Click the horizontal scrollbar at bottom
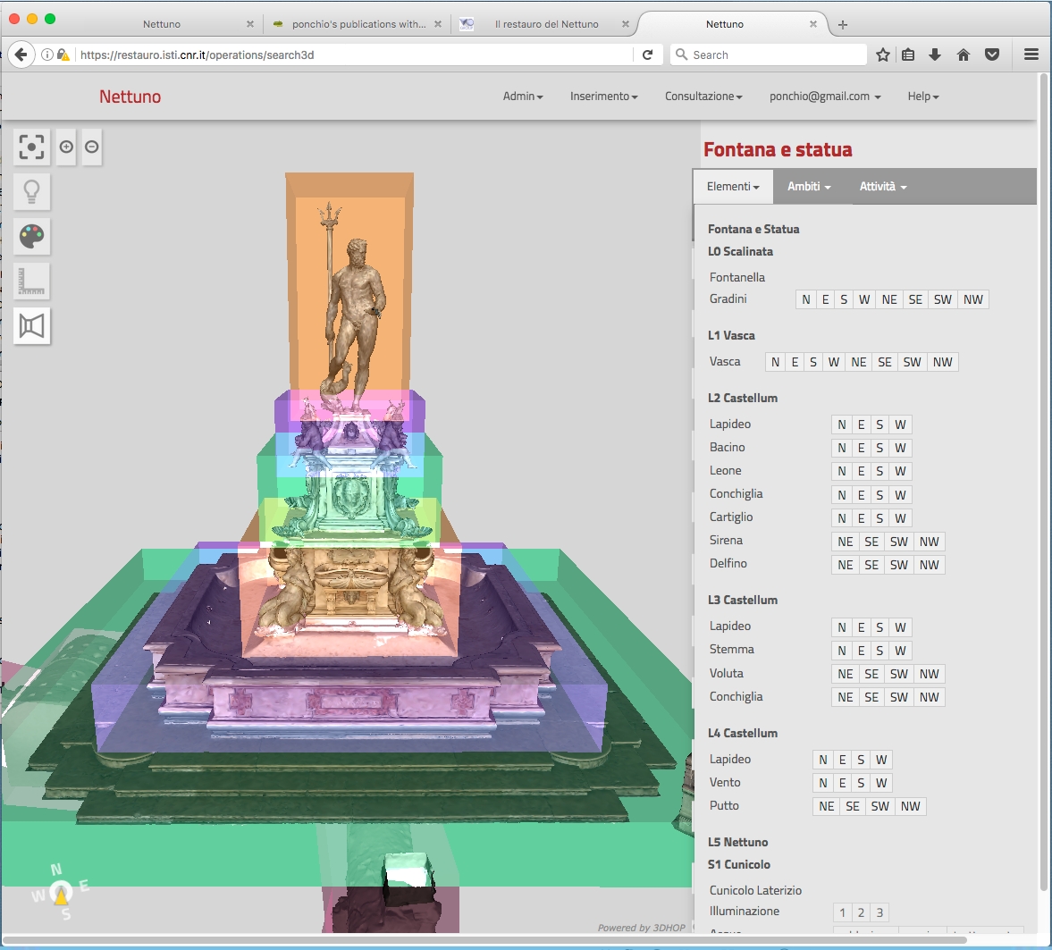Image resolution: width=1052 pixels, height=950 pixels. coord(484,939)
